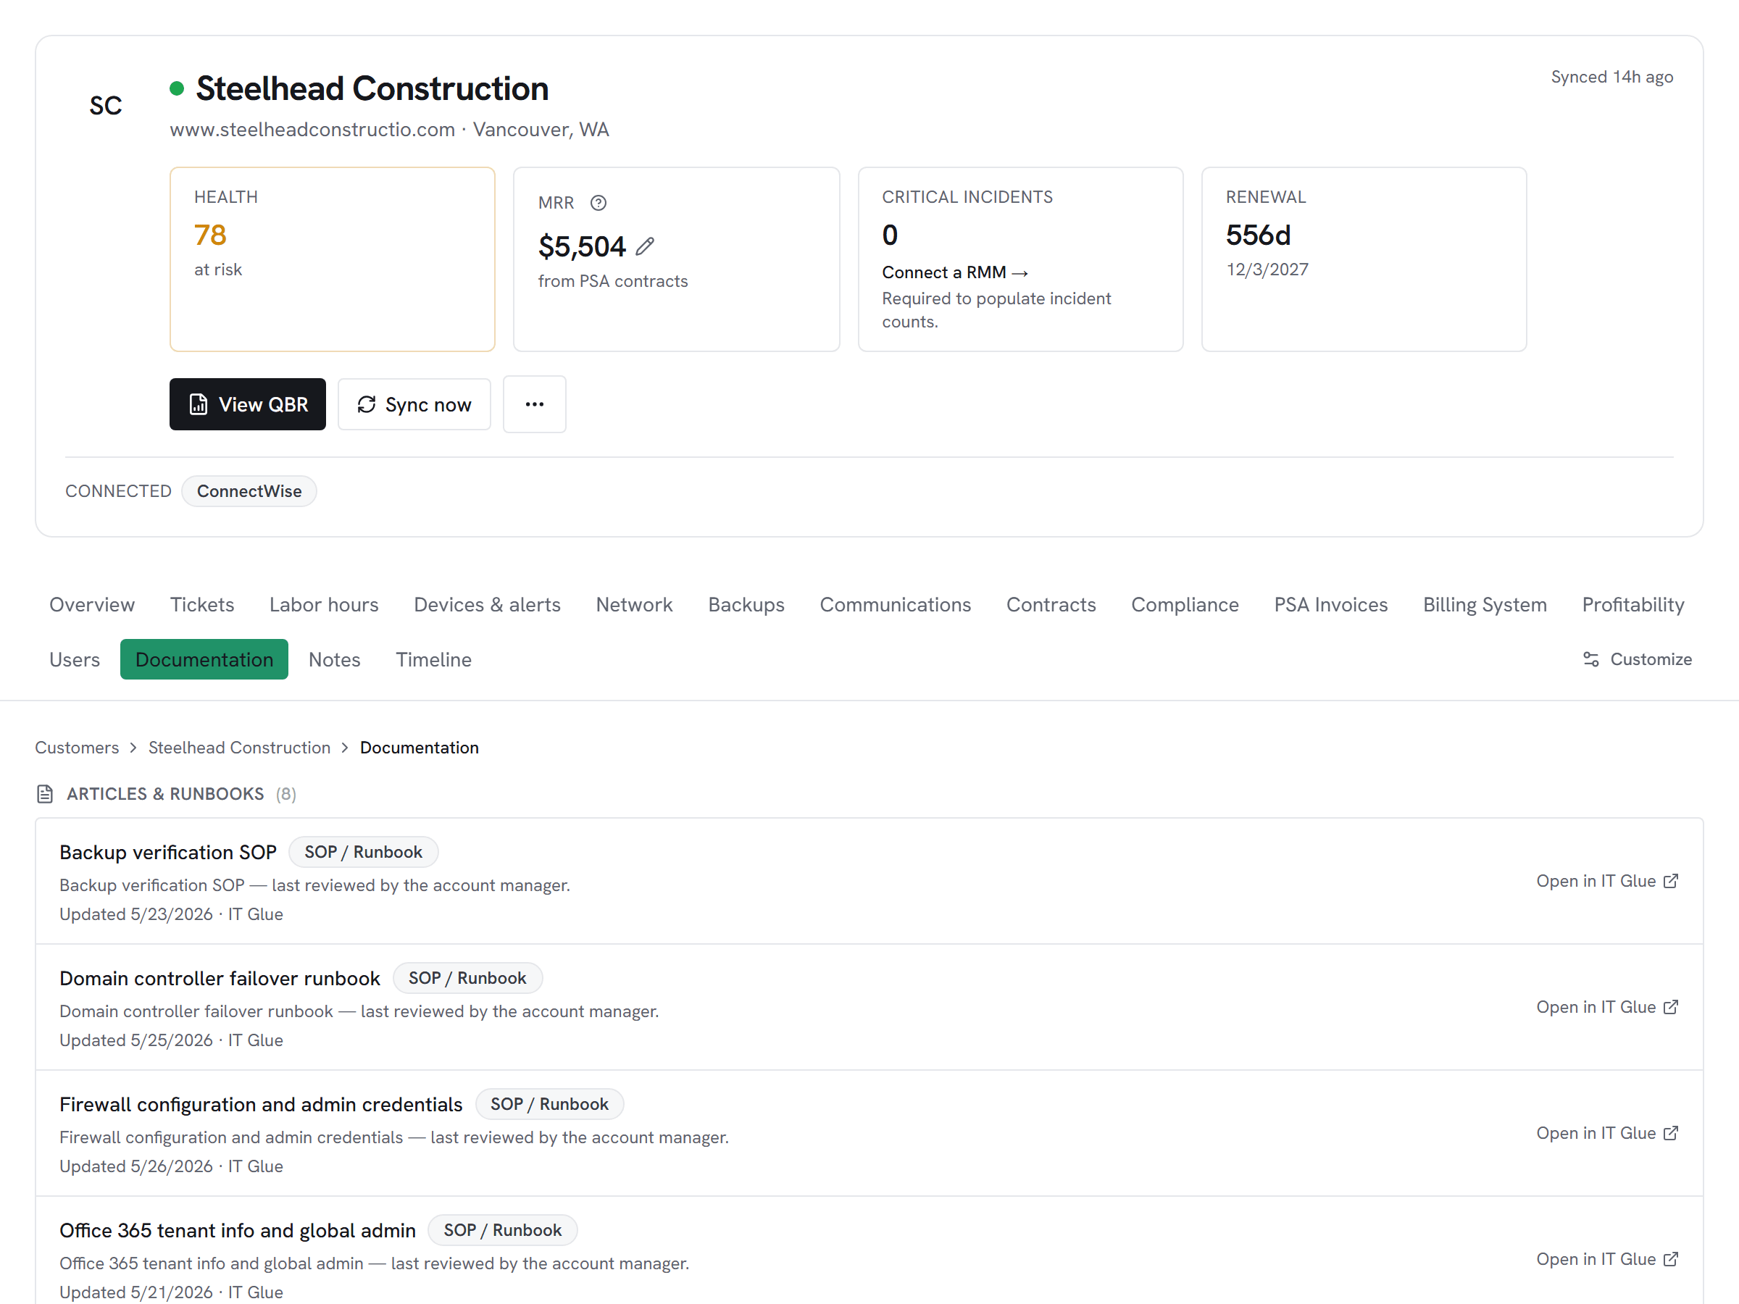Open the Labor hours tab
This screenshot has height=1304, width=1739.
coord(324,604)
